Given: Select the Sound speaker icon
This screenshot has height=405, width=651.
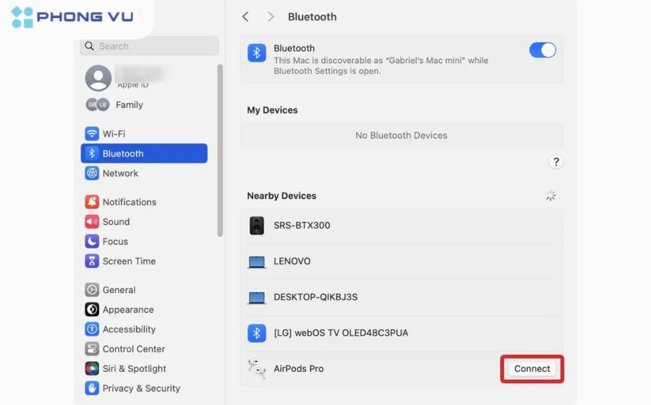Looking at the screenshot, I should point(93,221).
